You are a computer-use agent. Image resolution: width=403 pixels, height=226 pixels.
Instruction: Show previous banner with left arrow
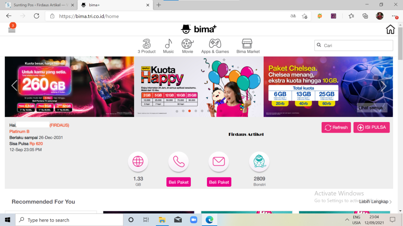click(14, 86)
